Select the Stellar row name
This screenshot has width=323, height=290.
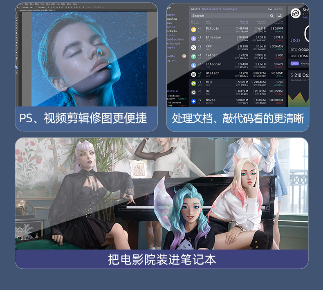coord(212,73)
